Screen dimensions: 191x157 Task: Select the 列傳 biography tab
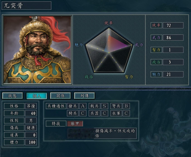pos(84,96)
